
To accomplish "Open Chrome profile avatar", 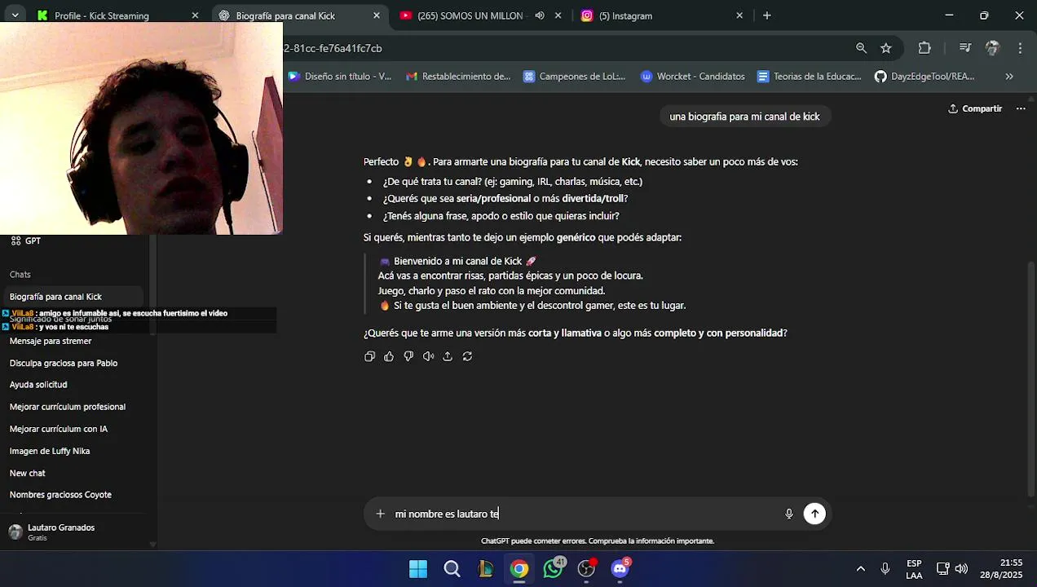I will [x=992, y=48].
